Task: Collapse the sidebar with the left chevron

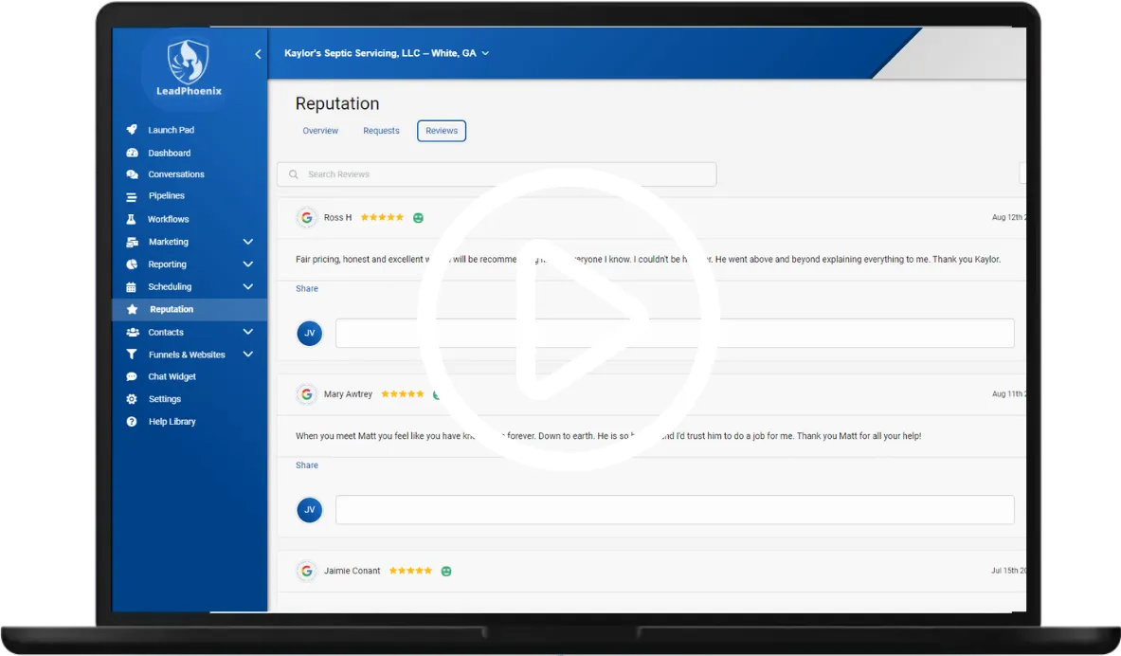Action: [x=258, y=54]
